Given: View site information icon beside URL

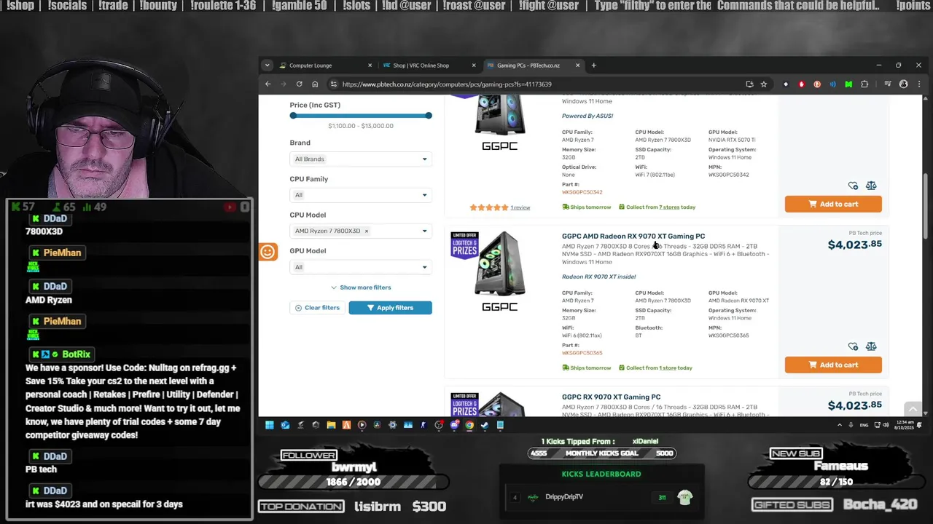Looking at the screenshot, I should click(333, 84).
